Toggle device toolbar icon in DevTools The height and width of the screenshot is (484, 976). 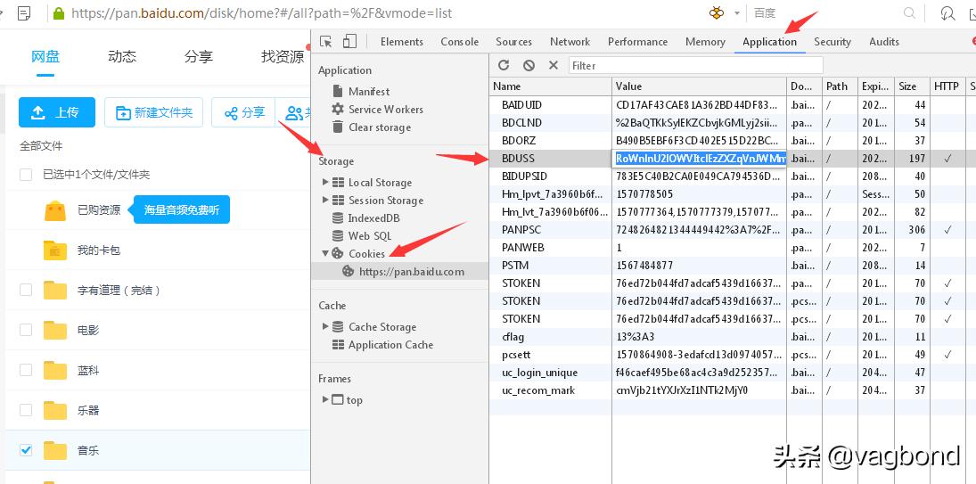tap(349, 42)
